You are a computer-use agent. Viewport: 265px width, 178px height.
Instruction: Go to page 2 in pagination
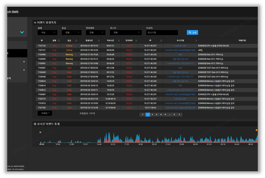[152, 114]
